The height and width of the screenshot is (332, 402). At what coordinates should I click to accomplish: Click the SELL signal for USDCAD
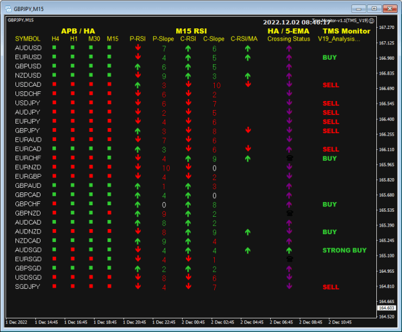pos(331,85)
